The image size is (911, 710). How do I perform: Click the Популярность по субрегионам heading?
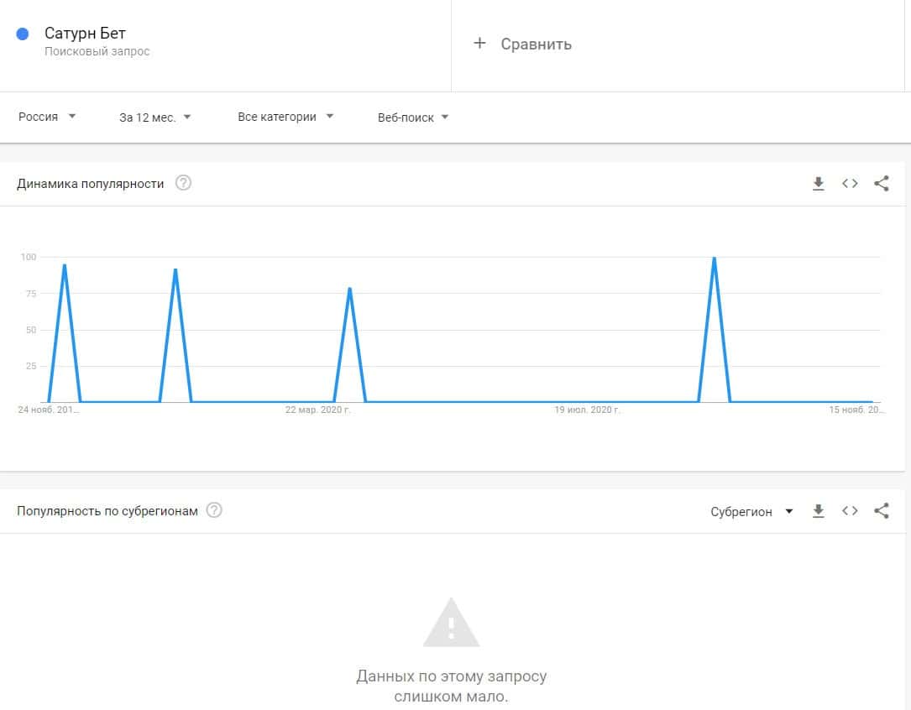pos(107,511)
